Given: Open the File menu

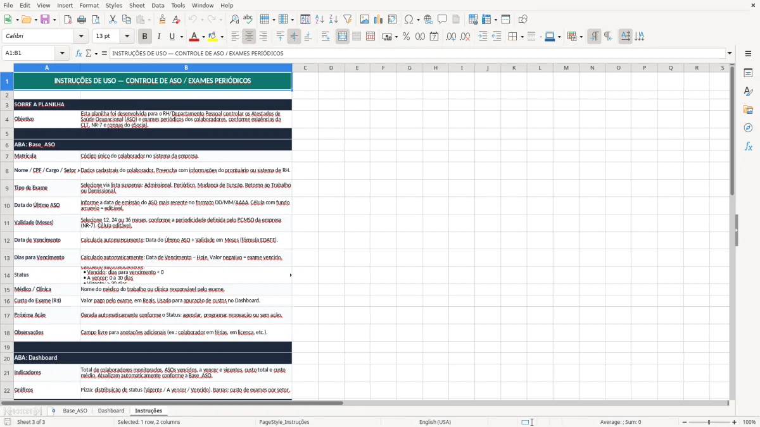Looking at the screenshot, I should (8, 5).
